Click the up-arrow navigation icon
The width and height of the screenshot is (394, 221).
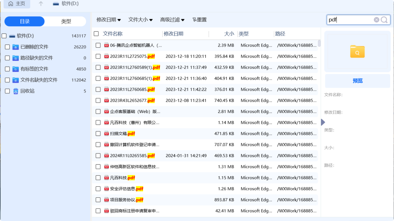tap(40, 4)
